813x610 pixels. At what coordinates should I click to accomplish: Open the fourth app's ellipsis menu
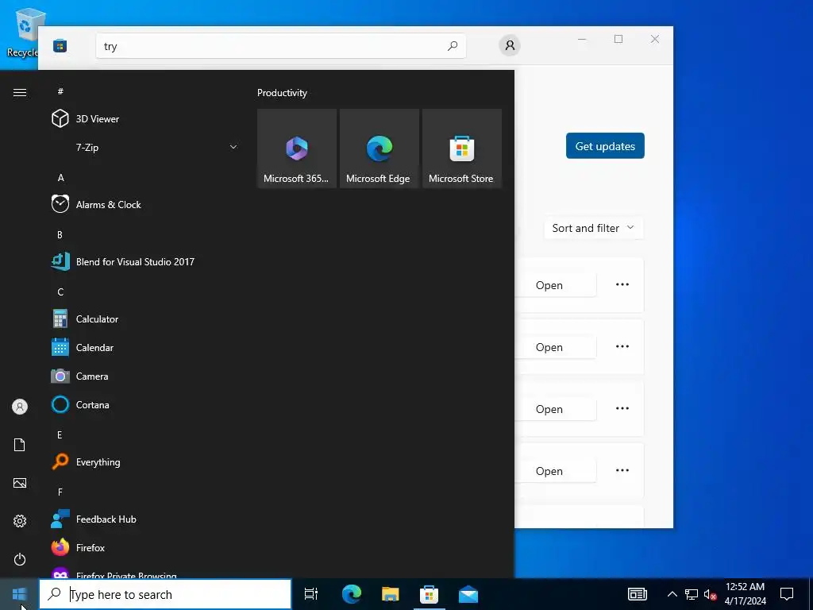pos(622,470)
